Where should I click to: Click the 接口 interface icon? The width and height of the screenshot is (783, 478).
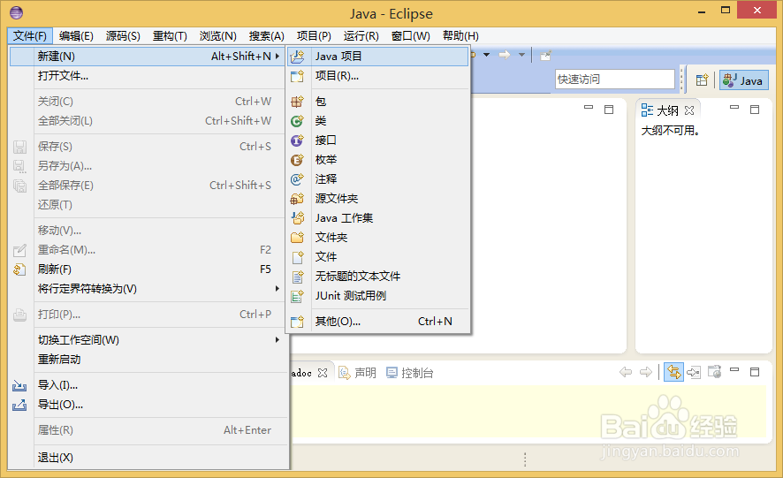[x=297, y=140]
